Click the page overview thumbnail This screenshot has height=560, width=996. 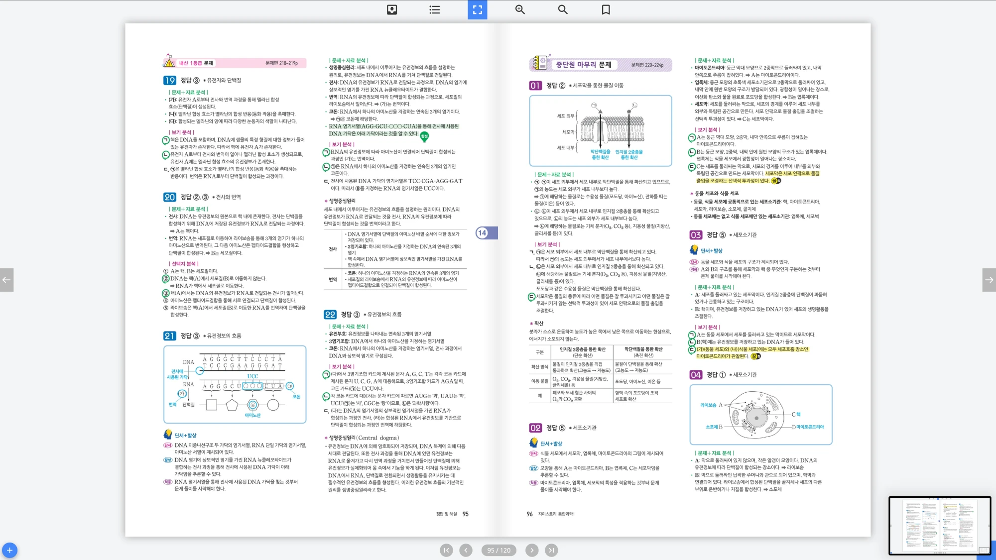(x=939, y=525)
